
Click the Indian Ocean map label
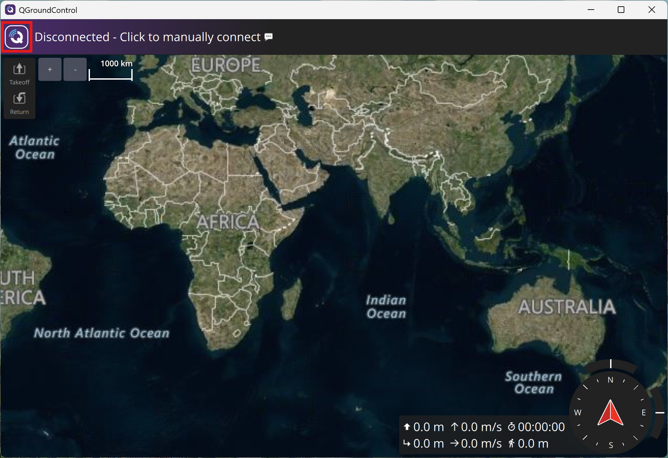[x=386, y=307]
